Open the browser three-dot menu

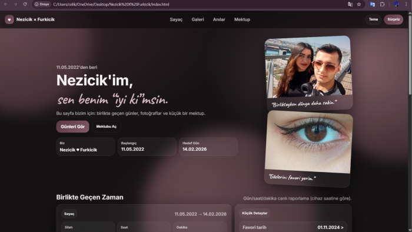(406, 4)
